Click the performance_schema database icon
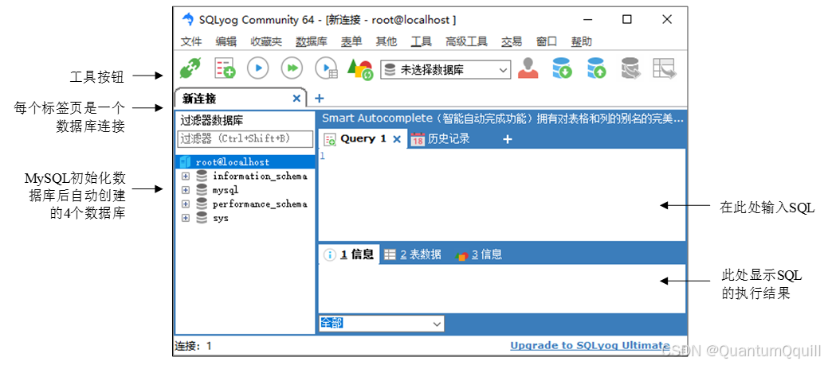This screenshot has height=365, width=824. pos(202,204)
